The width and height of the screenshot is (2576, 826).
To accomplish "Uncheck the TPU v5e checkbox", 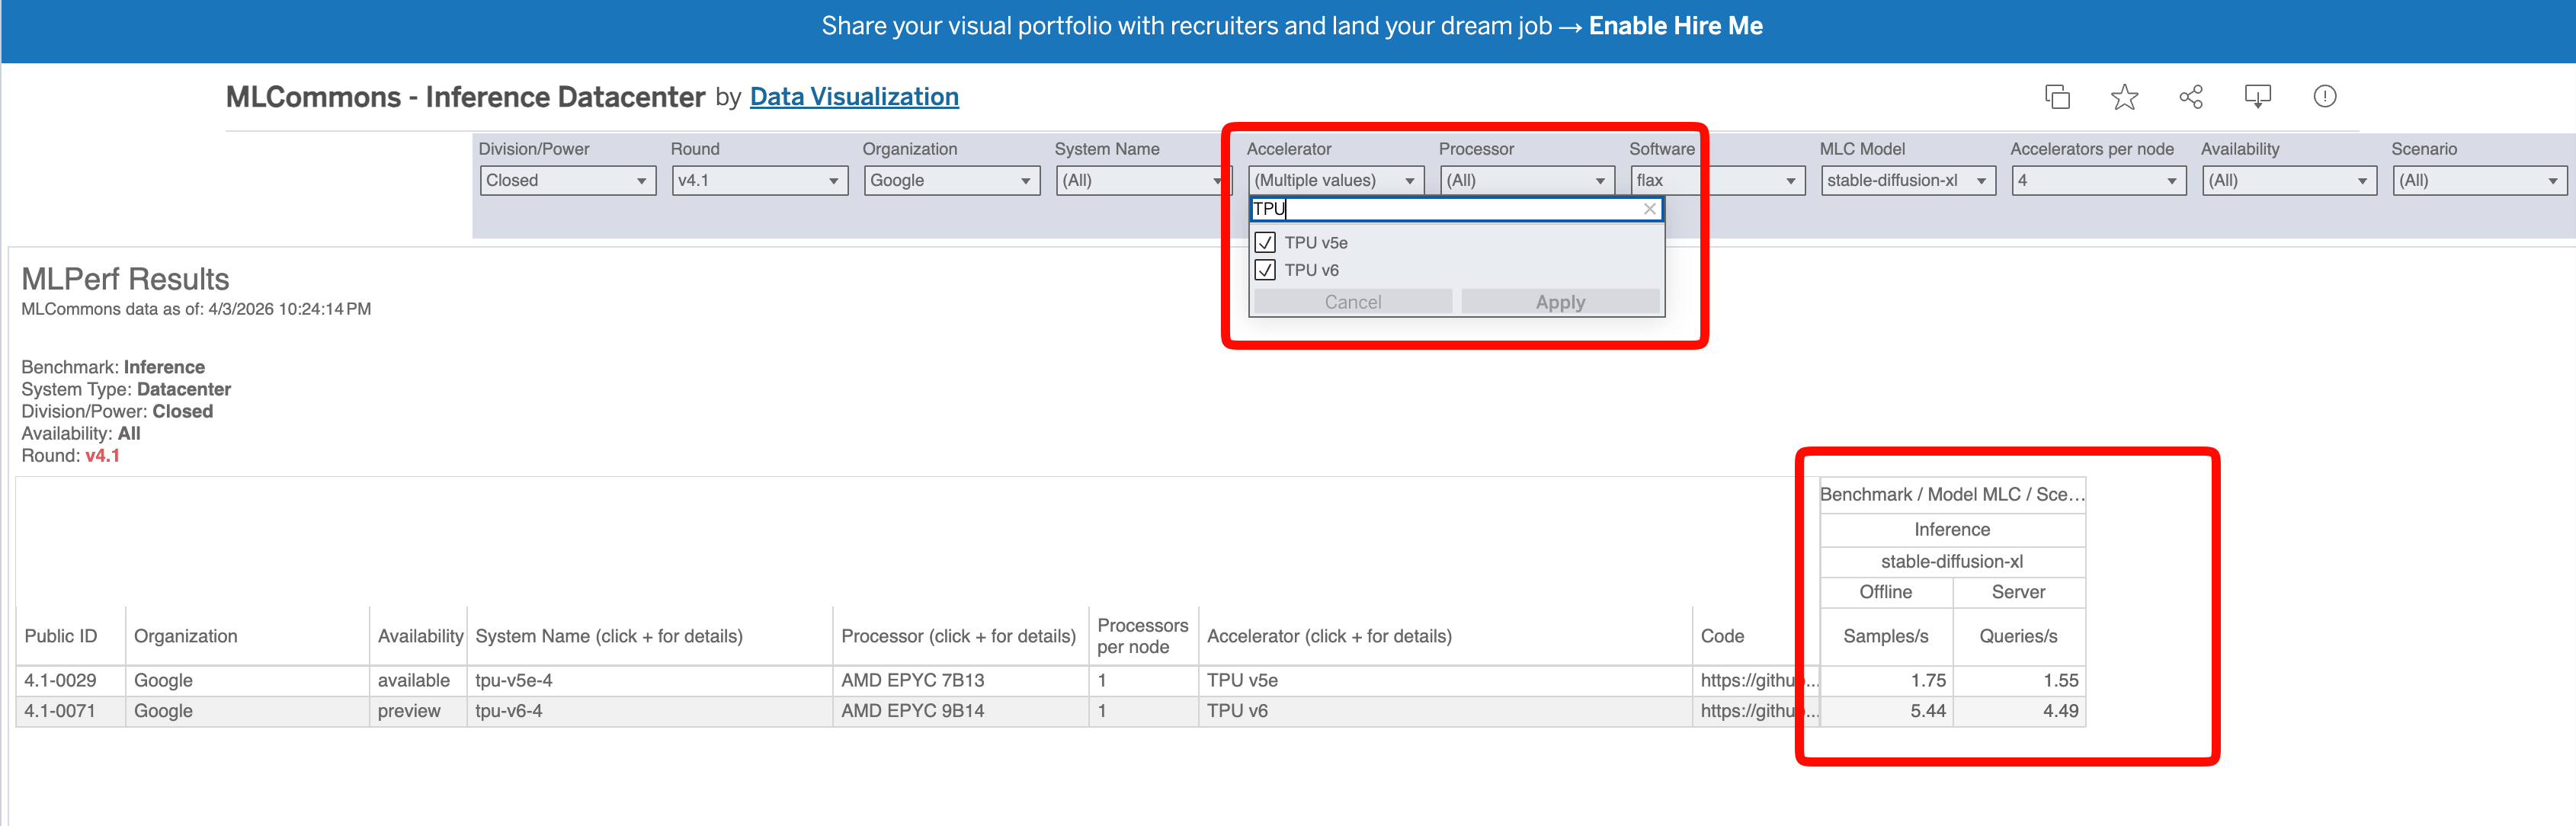I will click(1265, 243).
